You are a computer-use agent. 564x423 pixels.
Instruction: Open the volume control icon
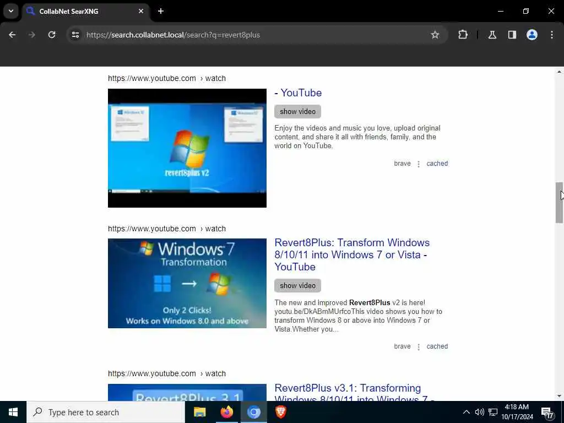click(x=479, y=412)
